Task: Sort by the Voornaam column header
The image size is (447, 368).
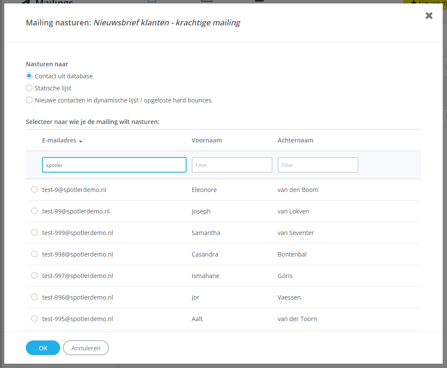Action: [206, 140]
